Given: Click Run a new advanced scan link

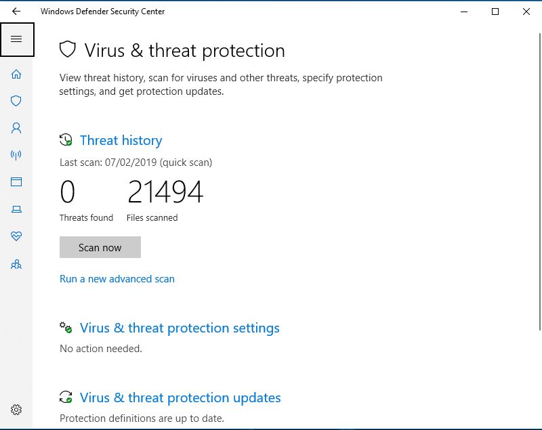Looking at the screenshot, I should pyautogui.click(x=117, y=279).
